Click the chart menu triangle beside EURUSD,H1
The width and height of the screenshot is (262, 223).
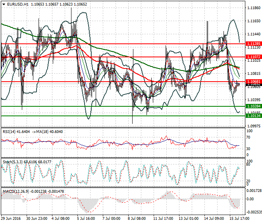point(4,4)
